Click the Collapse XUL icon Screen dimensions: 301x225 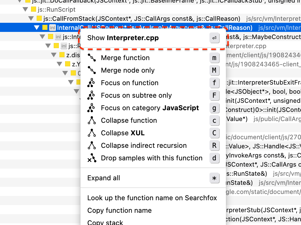pyautogui.click(x=92, y=133)
